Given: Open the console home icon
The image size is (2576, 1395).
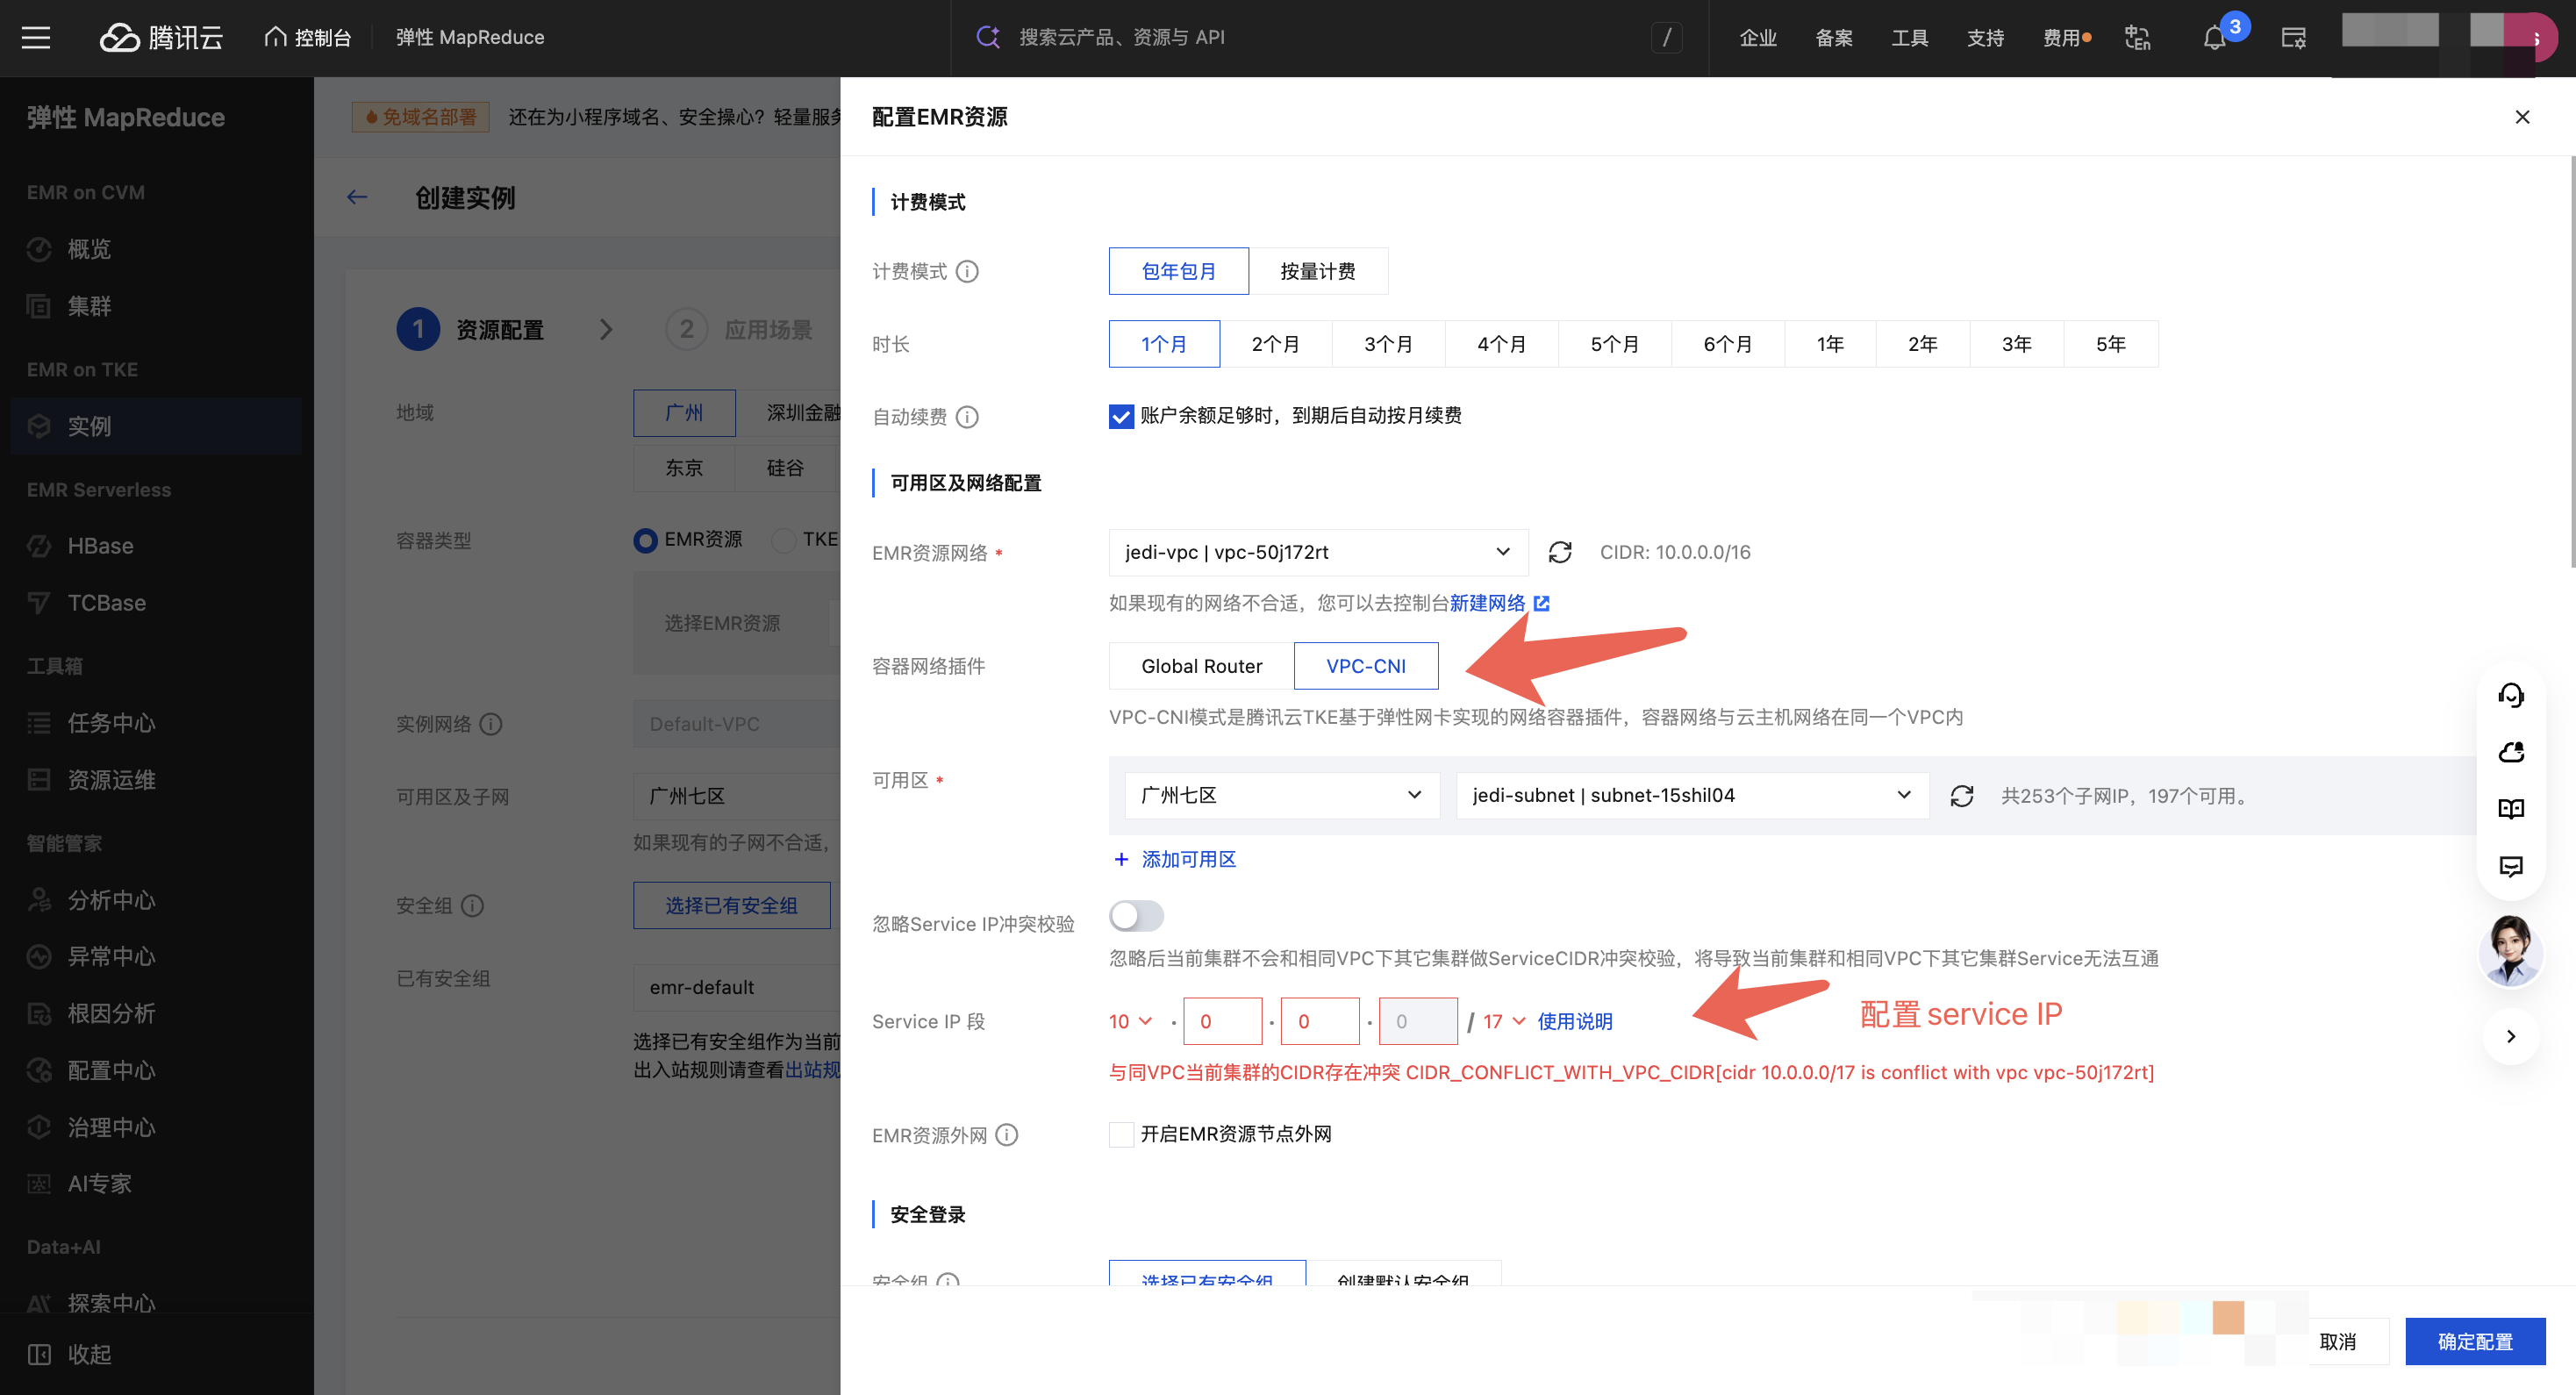Looking at the screenshot, I should click(x=275, y=37).
